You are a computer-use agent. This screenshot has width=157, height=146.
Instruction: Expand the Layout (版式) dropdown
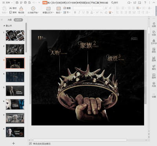click(x=58, y=12)
